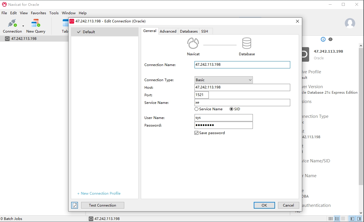This screenshot has height=222, width=364.
Task: Switch to the list view icon in status bar
Action: 337,219
